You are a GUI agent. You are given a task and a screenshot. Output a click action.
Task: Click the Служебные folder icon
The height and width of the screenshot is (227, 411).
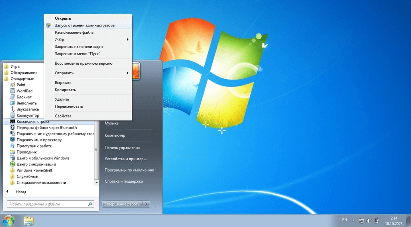(12, 176)
